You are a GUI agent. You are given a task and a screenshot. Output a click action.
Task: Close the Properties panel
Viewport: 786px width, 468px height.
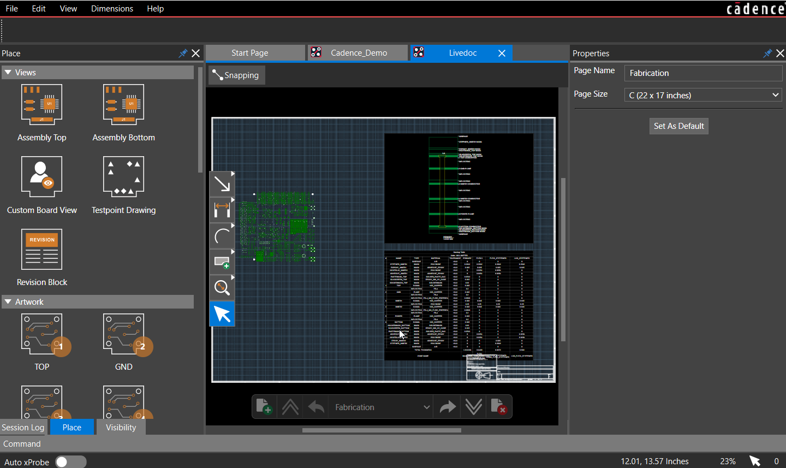pos(781,53)
